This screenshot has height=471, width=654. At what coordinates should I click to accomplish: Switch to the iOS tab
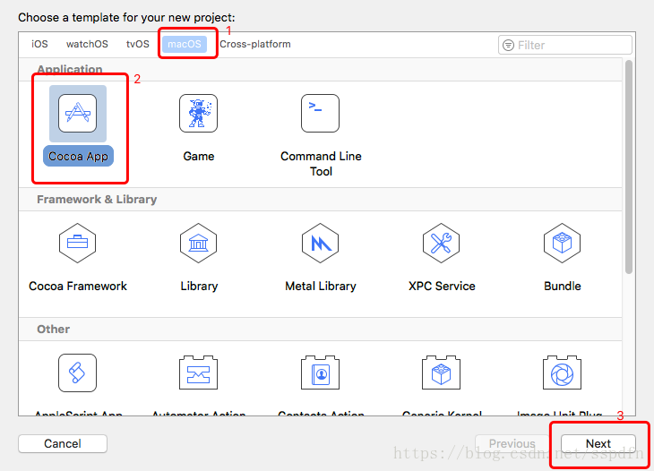click(x=39, y=44)
